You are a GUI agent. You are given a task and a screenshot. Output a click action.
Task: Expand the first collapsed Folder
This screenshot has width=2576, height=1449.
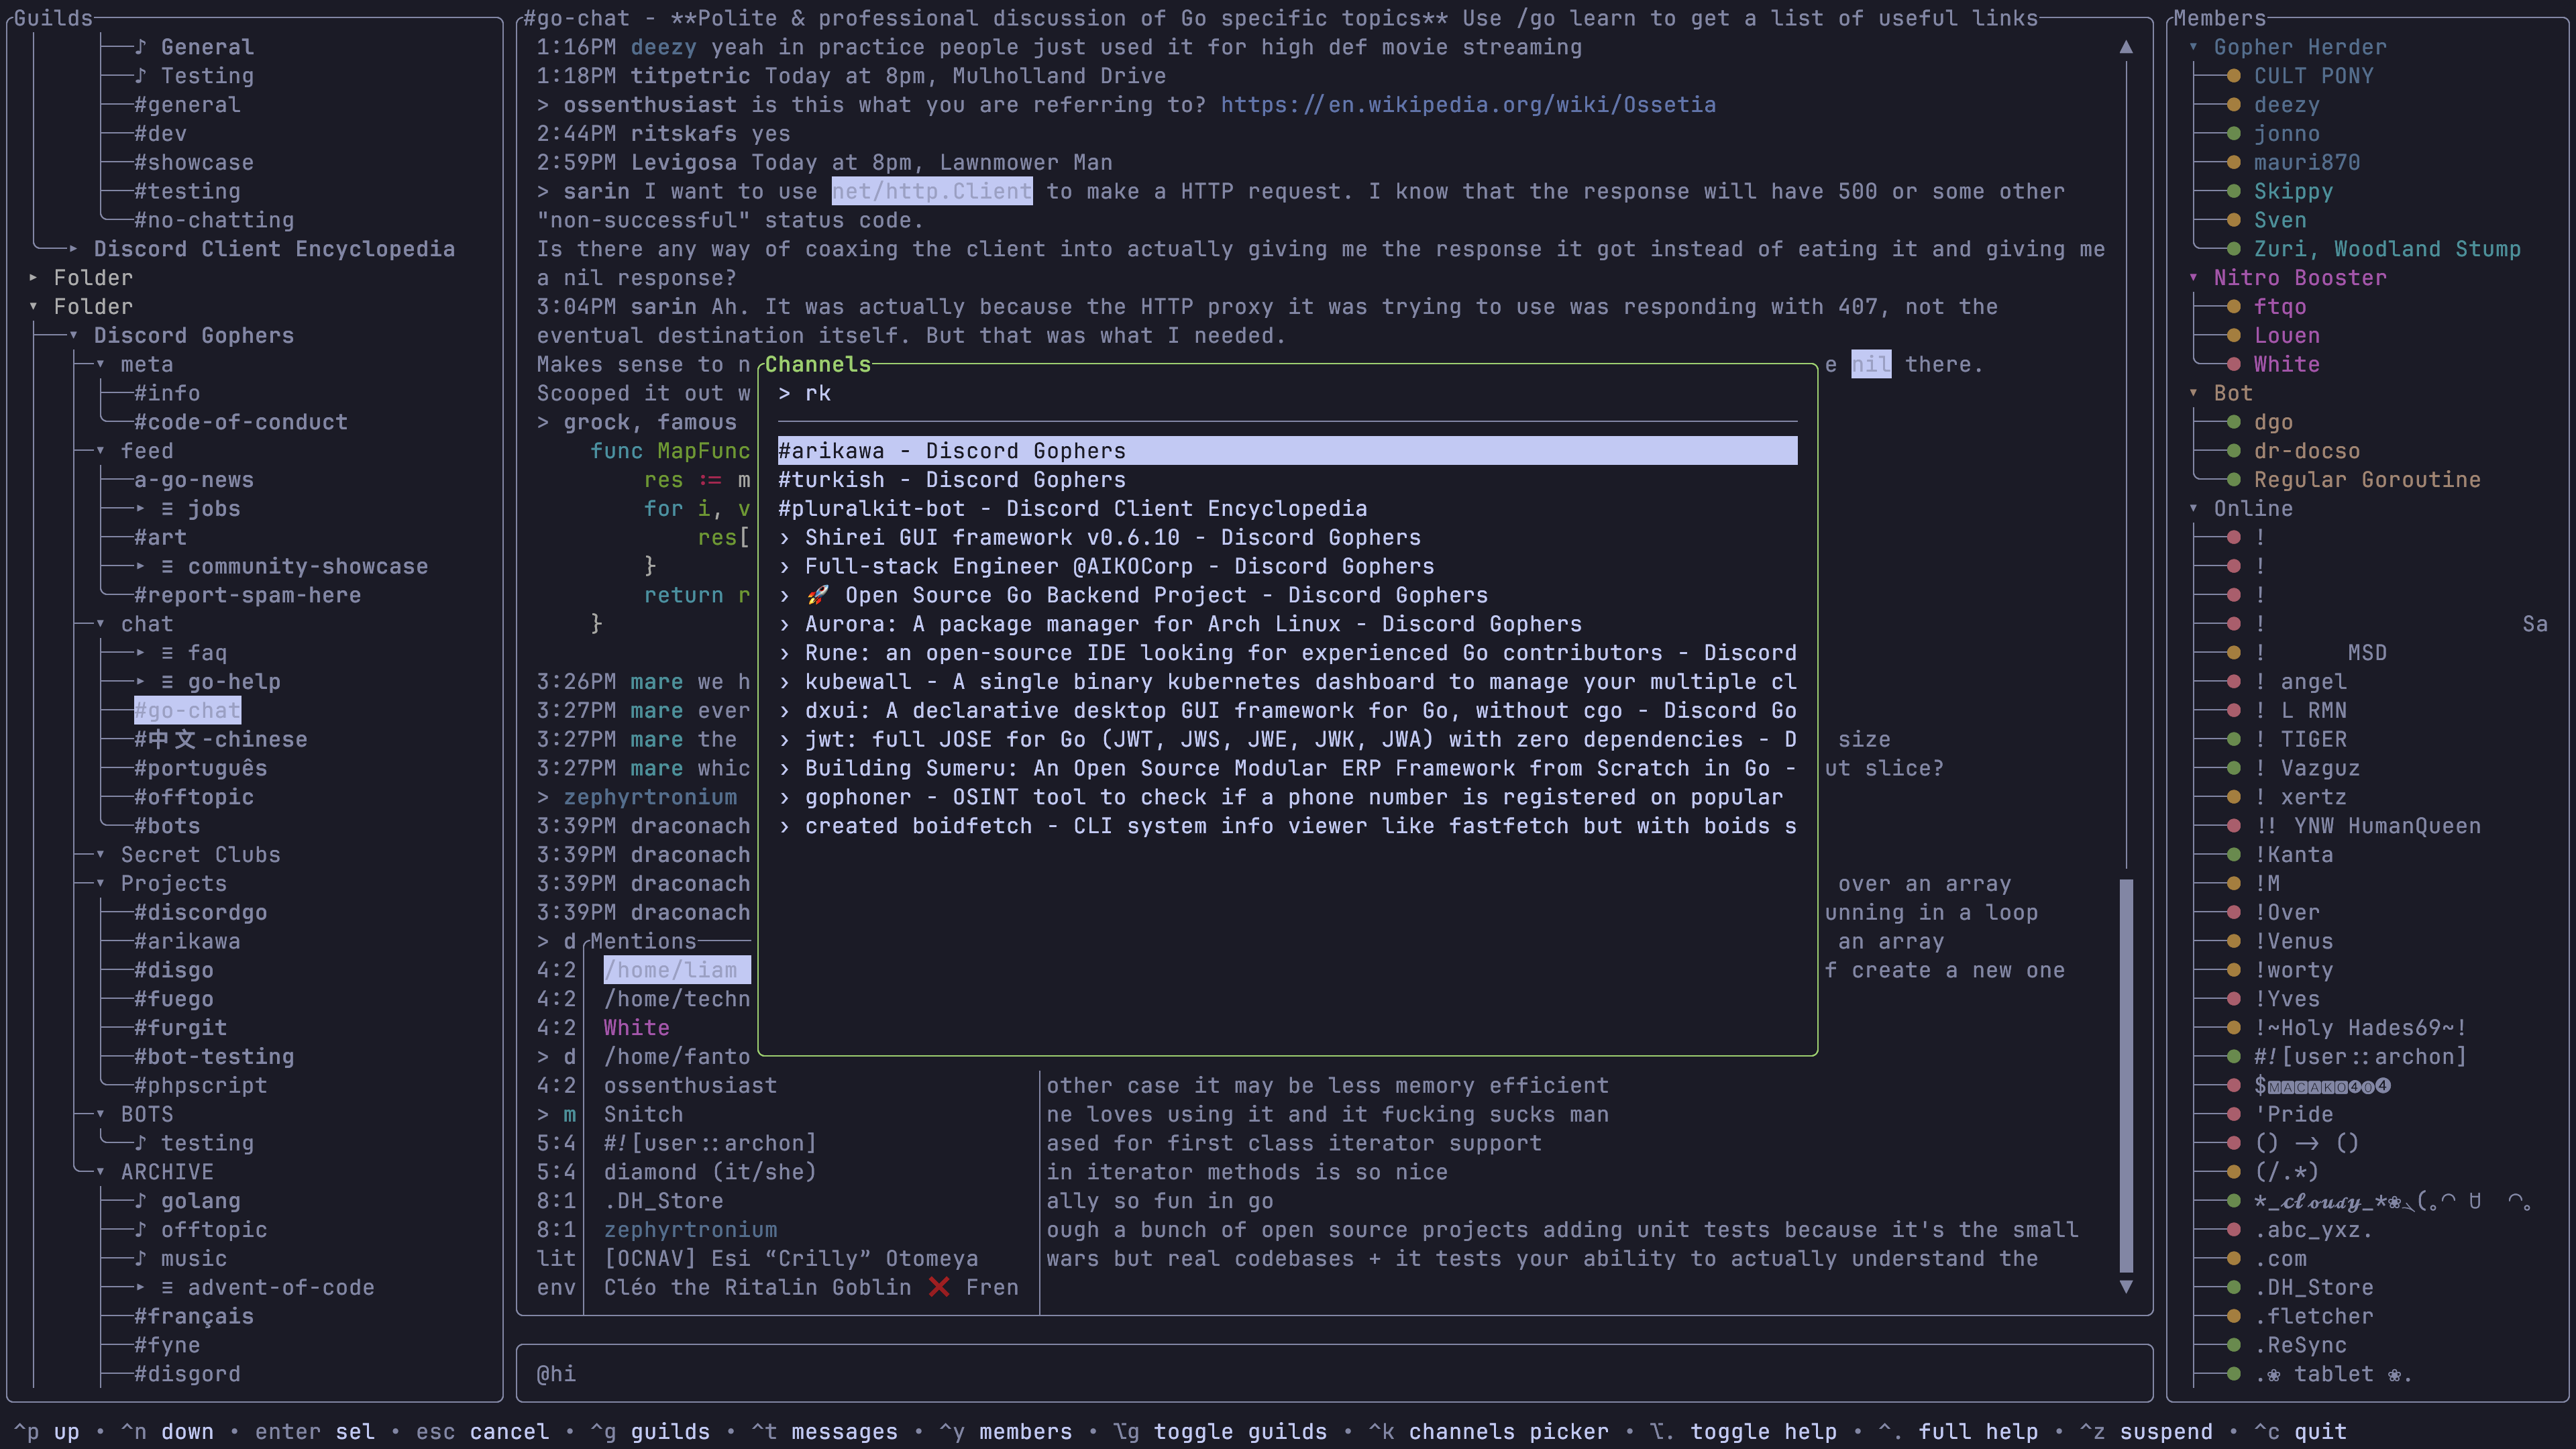click(33, 278)
